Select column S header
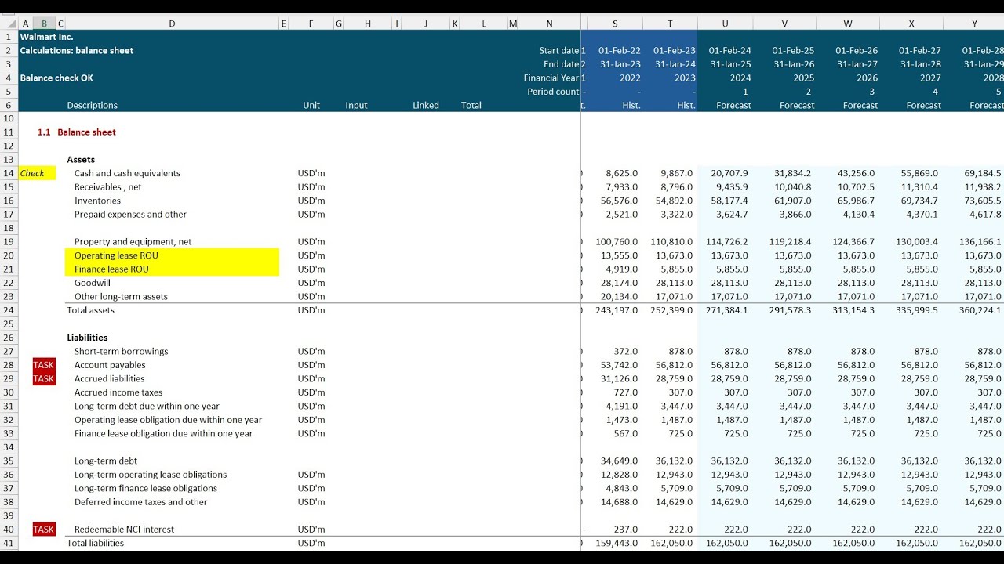1004x564 pixels. click(615, 23)
